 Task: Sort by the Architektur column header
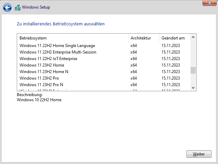point(144,38)
